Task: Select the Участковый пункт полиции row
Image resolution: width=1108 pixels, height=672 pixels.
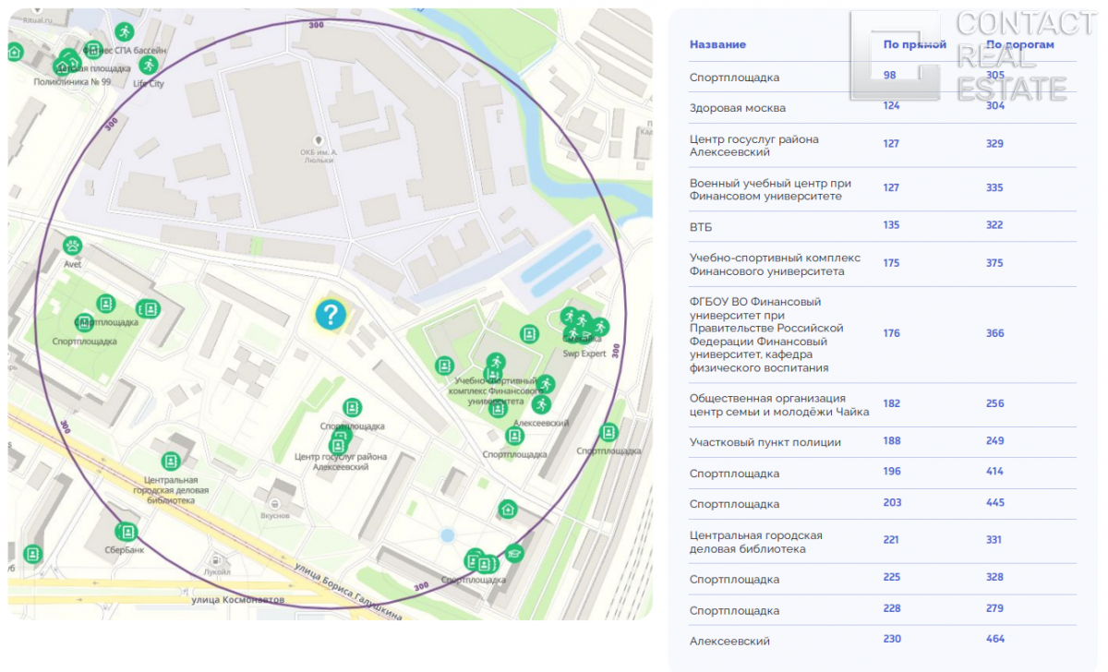Action: coord(765,442)
